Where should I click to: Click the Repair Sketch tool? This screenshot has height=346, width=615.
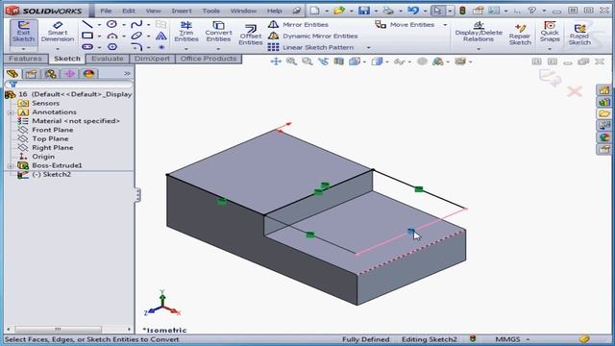[x=520, y=35]
